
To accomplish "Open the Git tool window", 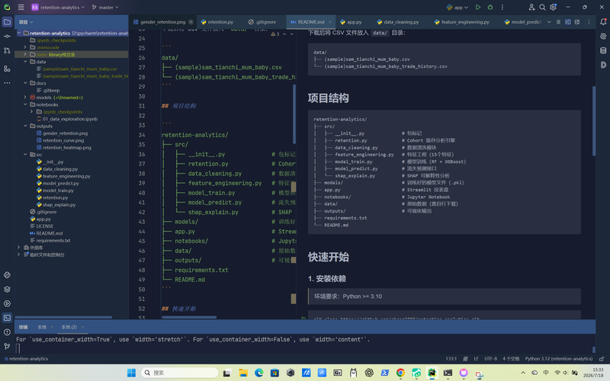I will coord(7,346).
